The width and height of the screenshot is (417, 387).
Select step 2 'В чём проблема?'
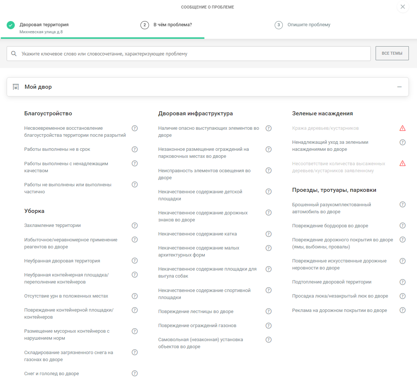coord(172,25)
